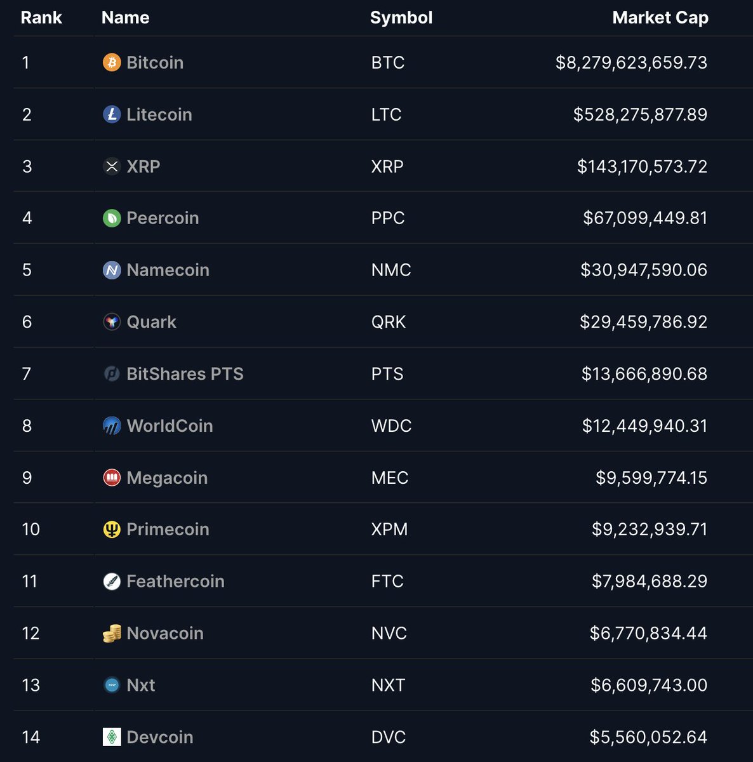Select the Bitcoin market cap value
Image resolution: width=753 pixels, height=762 pixels.
tap(631, 62)
